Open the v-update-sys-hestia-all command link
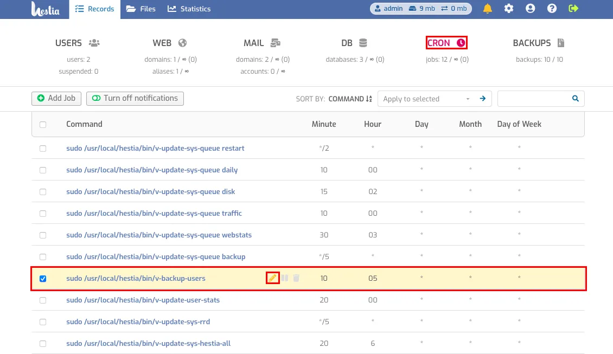 tap(148, 344)
